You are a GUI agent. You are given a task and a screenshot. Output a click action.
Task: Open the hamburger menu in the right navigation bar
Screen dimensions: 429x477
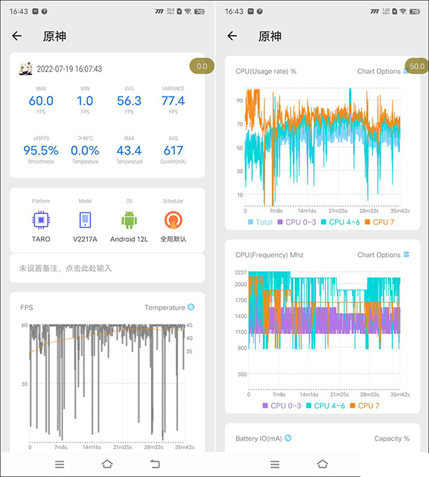click(x=275, y=463)
